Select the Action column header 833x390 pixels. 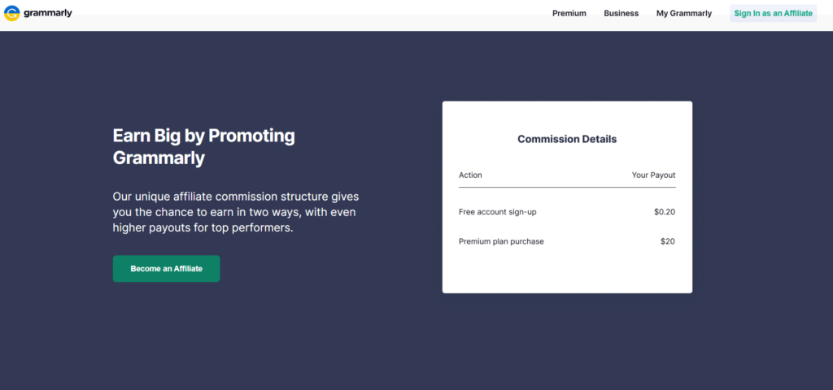click(x=470, y=175)
